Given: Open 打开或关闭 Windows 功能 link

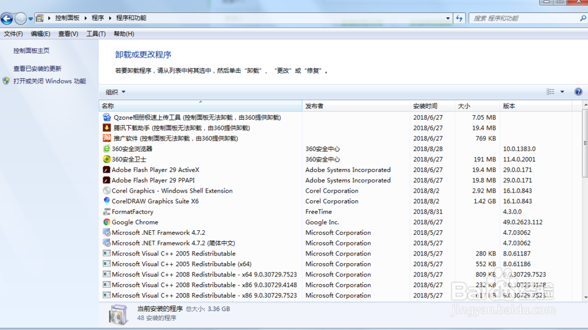Looking at the screenshot, I should (49, 81).
